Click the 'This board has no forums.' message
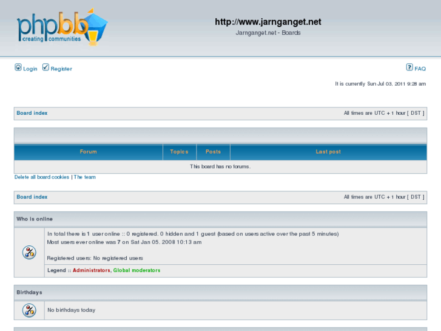This screenshot has width=441, height=331. [x=220, y=166]
